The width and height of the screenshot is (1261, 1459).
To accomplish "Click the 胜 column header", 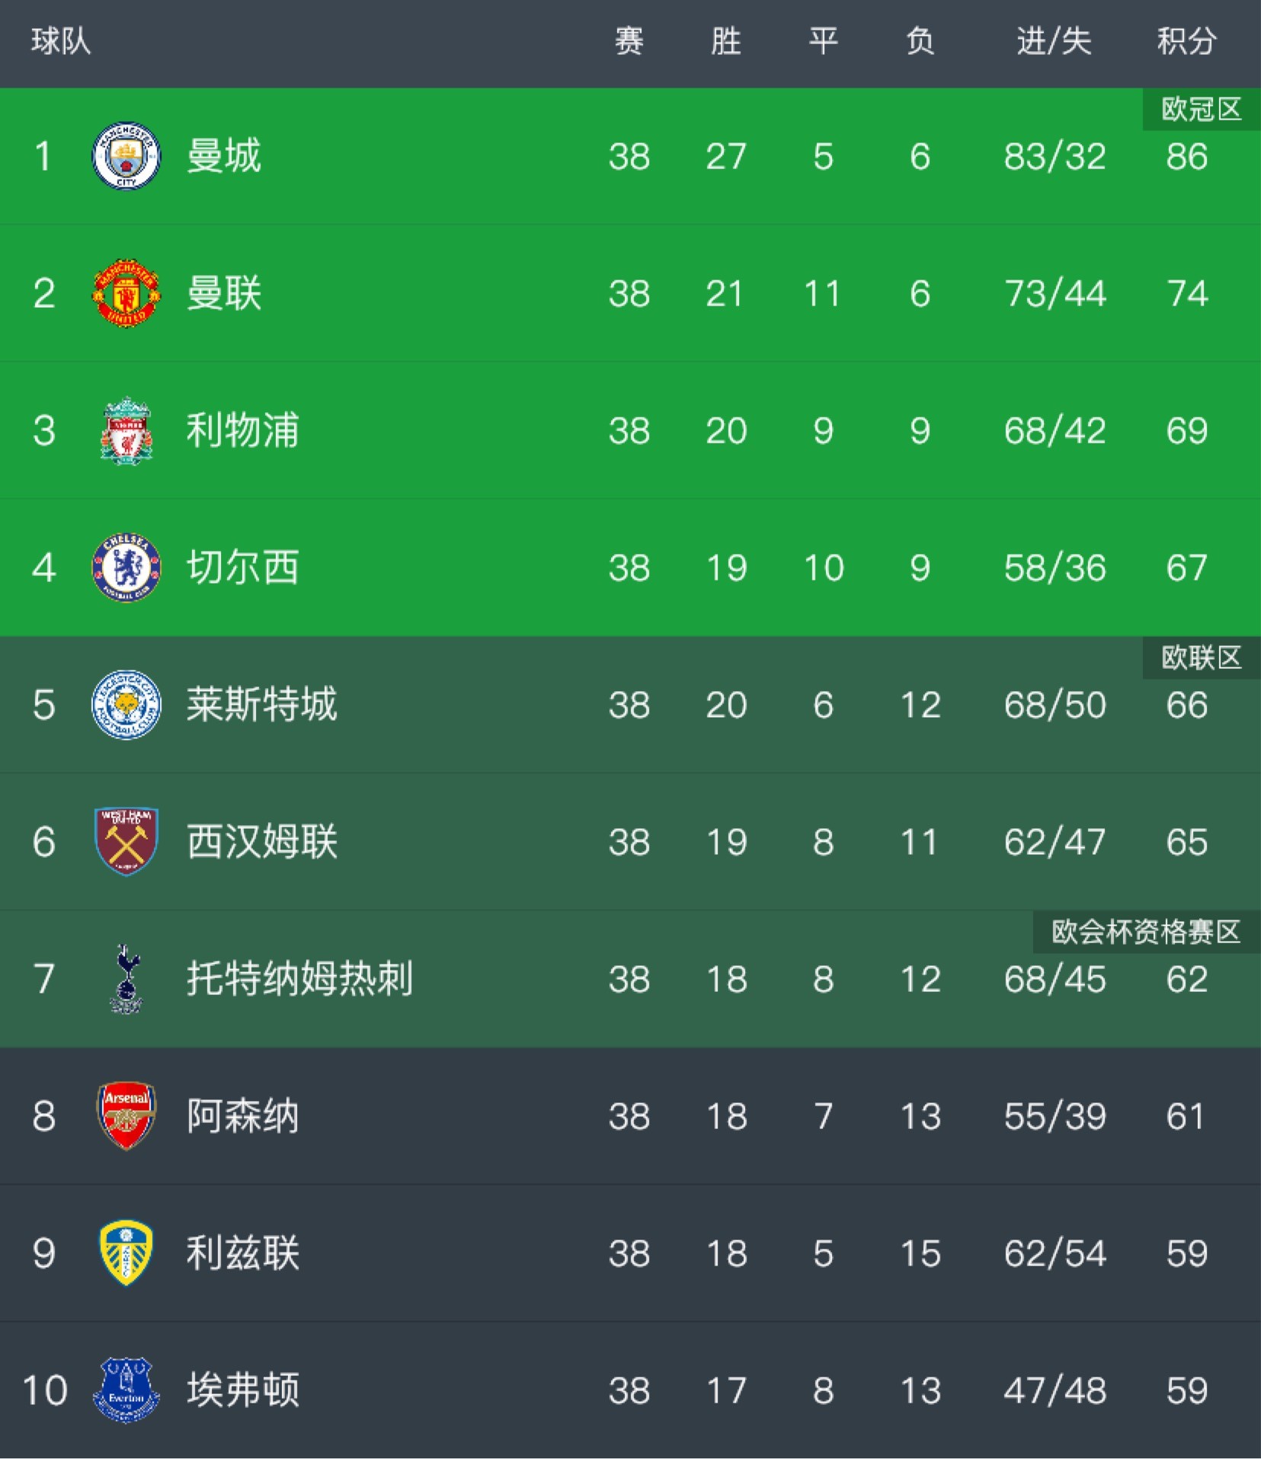I will (x=725, y=41).
